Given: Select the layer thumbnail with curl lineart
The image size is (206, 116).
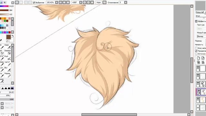Looking at the screenshot, I should pyautogui.click(x=203, y=84).
